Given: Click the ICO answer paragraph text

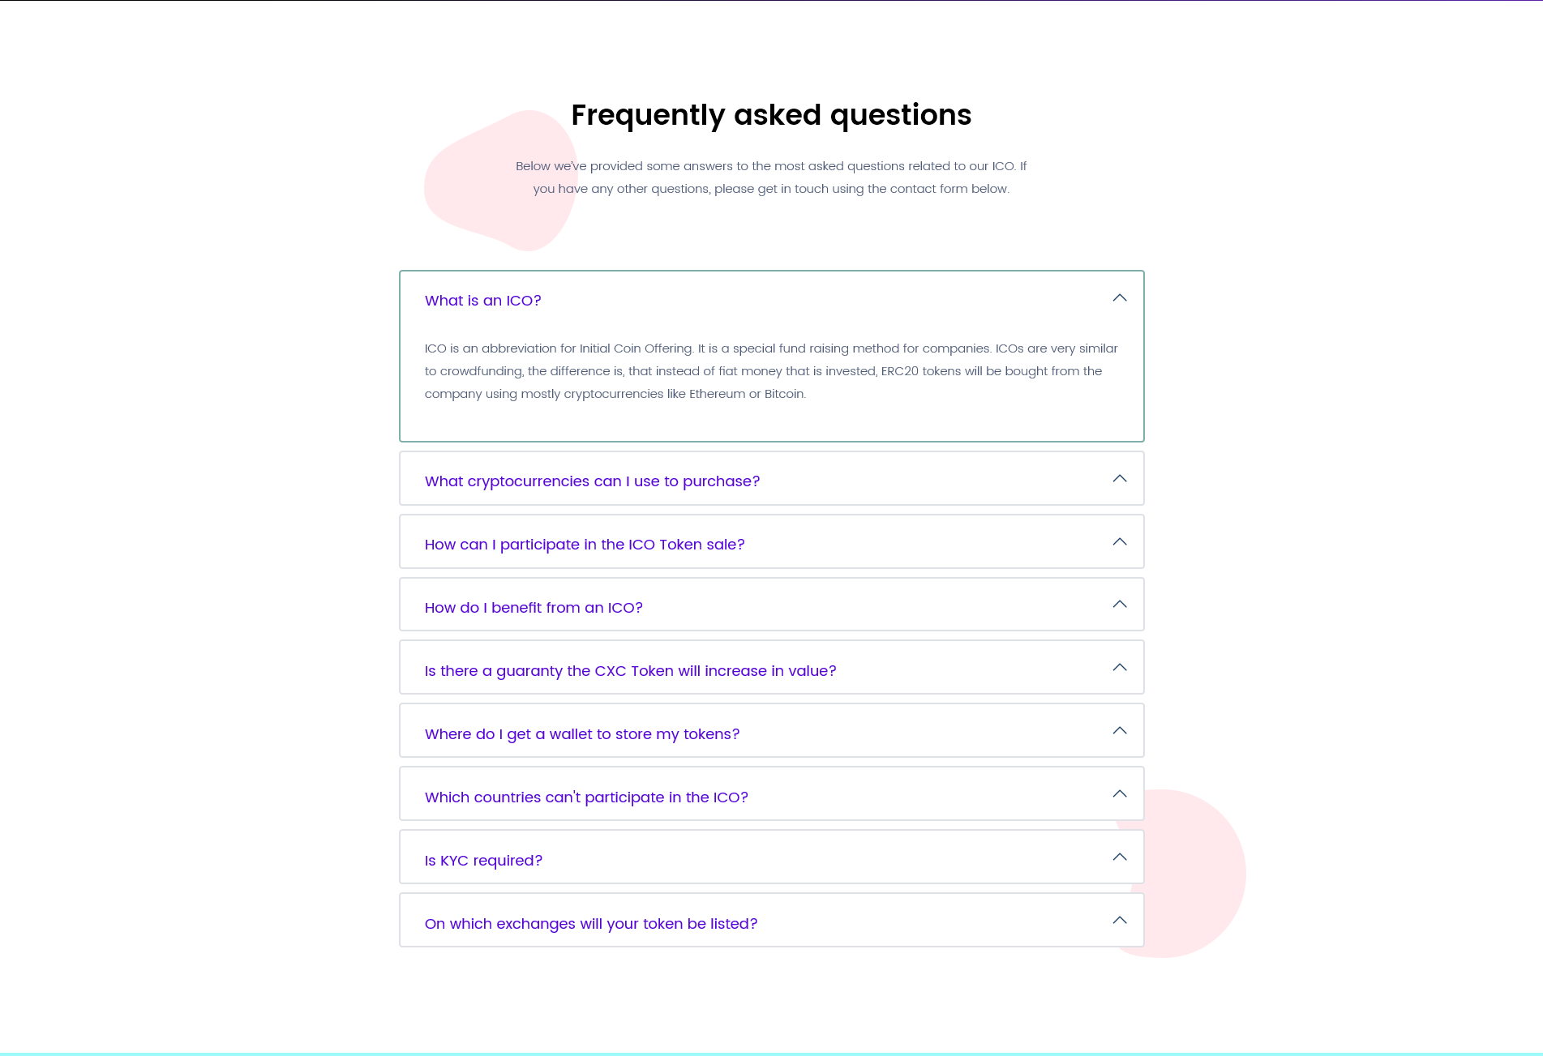Looking at the screenshot, I should pos(771,371).
